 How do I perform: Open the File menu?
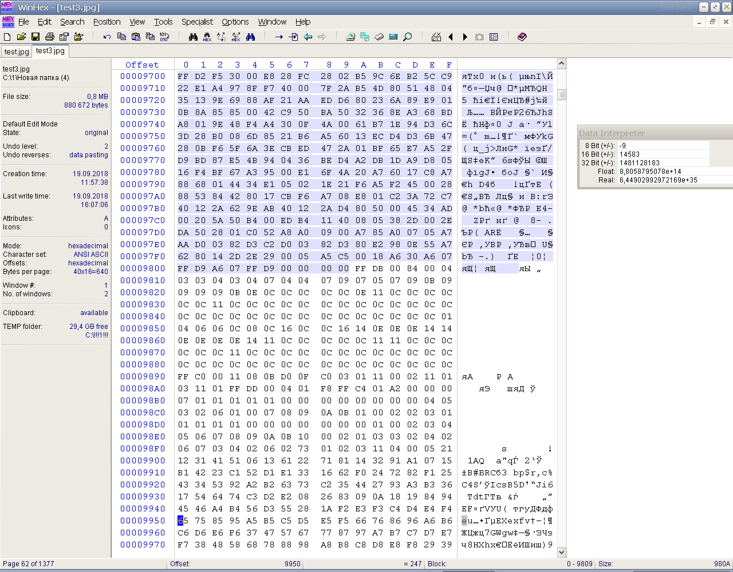point(23,22)
